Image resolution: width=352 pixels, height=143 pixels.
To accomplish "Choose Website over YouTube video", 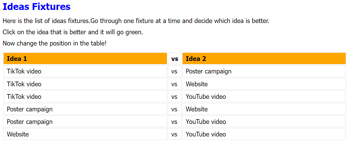I will point(18,134).
